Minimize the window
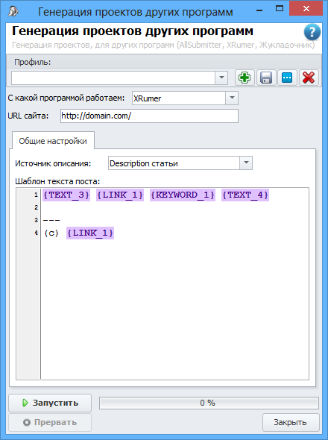Image resolution: width=328 pixels, height=440 pixels. click(x=259, y=10)
